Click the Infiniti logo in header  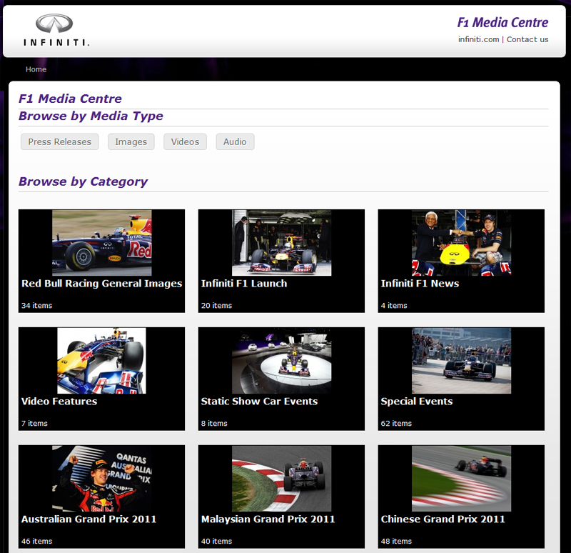coord(56,31)
